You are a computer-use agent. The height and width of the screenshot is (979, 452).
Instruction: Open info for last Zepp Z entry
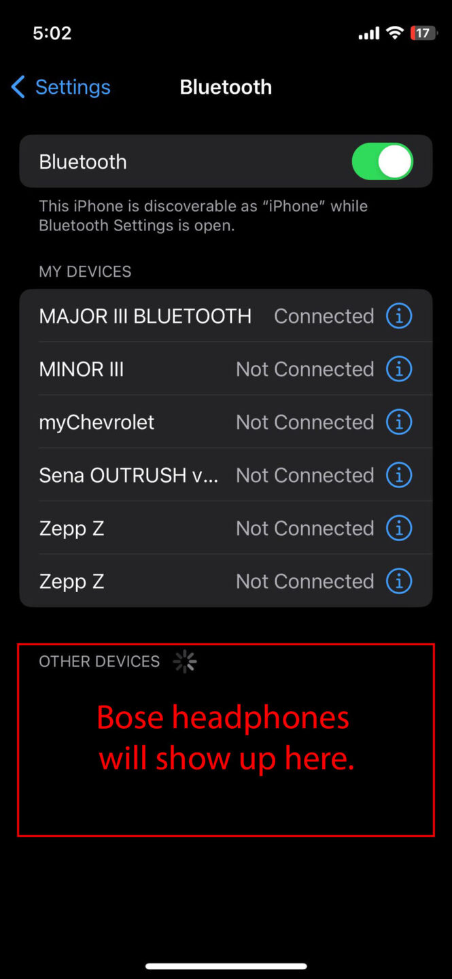coord(399,581)
